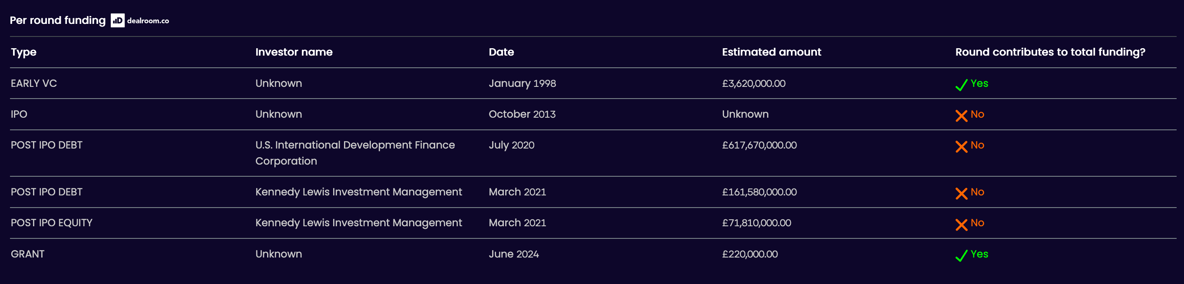Viewport: 1184px width, 284px height.
Task: Open U.S. International Development Finance Corporation investor
Action: 355,153
